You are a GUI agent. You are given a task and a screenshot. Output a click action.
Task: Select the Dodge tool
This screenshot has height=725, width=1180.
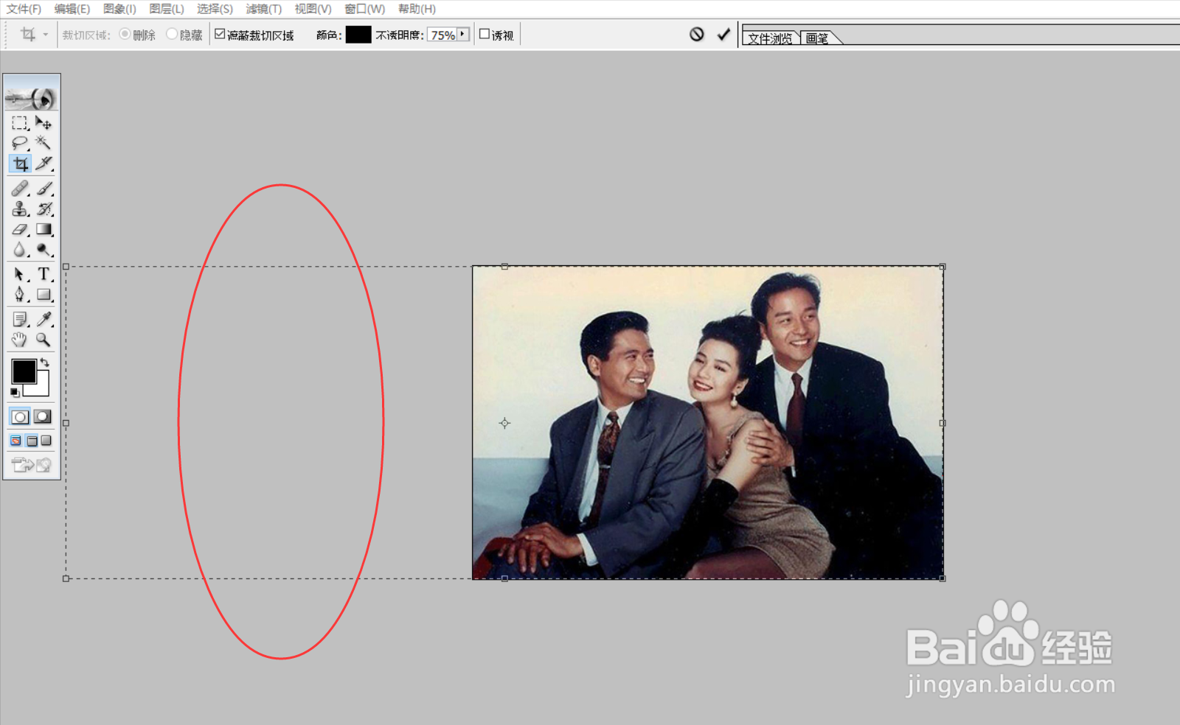44,251
